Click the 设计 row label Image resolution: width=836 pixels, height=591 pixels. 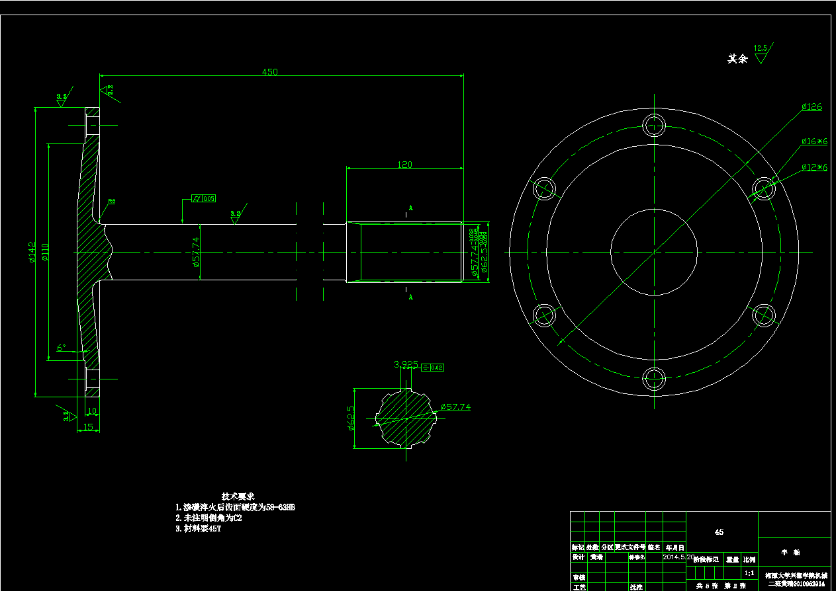578,557
